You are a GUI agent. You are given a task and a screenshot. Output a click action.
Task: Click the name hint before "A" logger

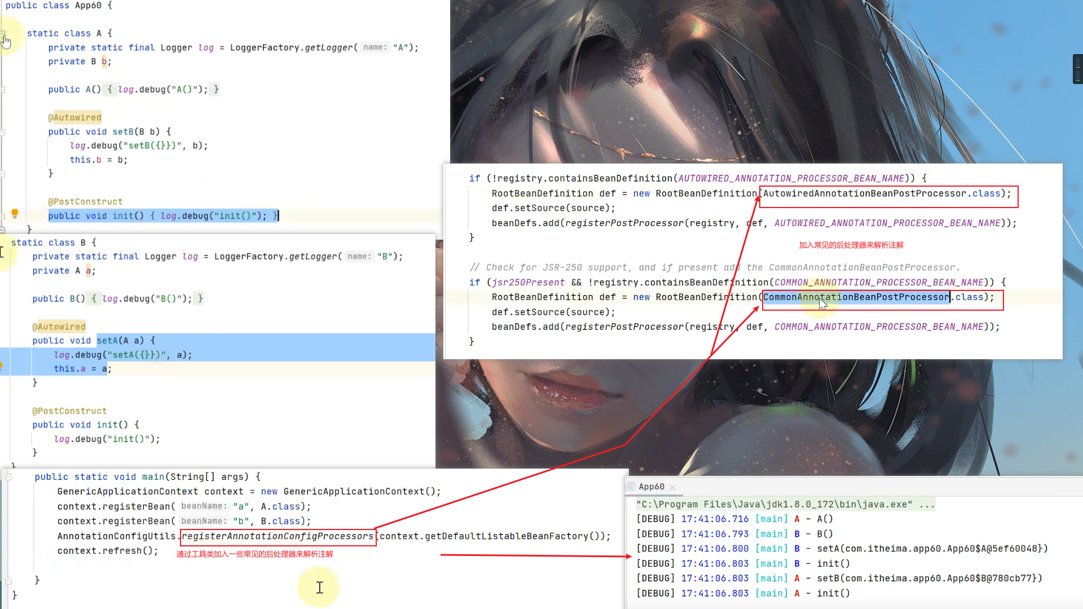pyautogui.click(x=375, y=47)
